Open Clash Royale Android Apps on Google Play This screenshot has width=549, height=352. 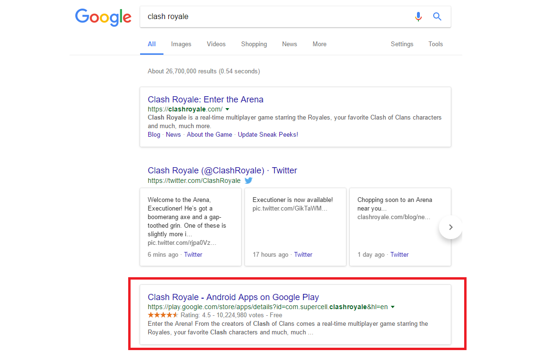click(233, 297)
